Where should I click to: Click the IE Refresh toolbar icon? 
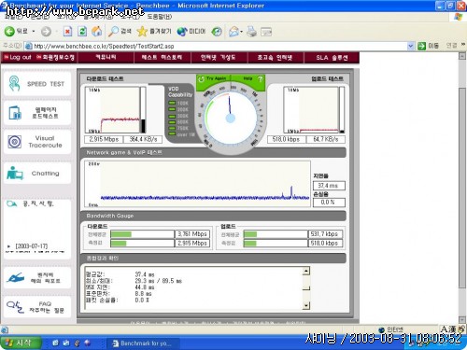coord(82,31)
